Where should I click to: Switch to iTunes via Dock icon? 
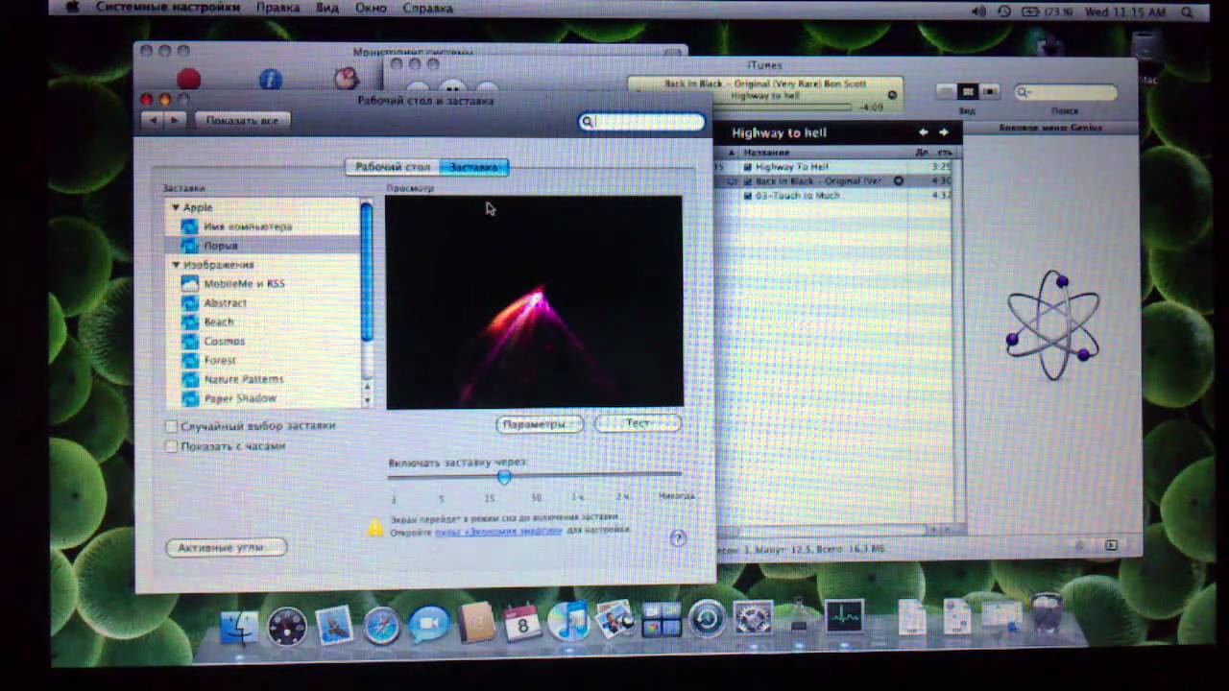[568, 621]
